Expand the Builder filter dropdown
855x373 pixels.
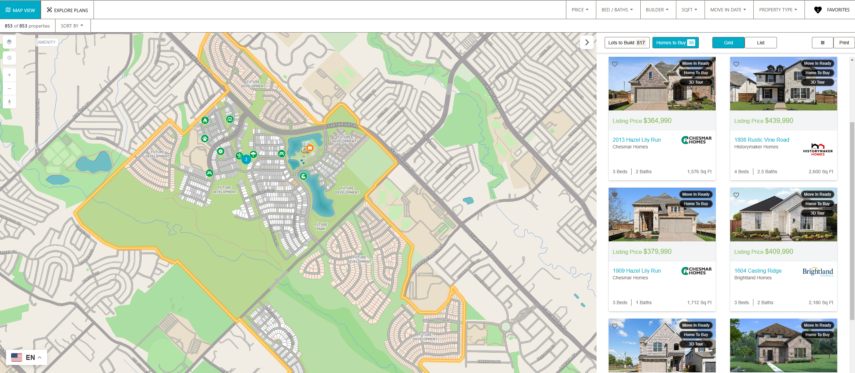(x=656, y=9)
